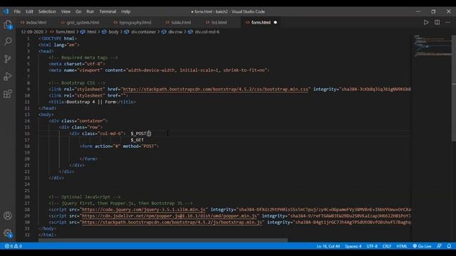The image size is (456, 256).
Task: Click the div class container line
Action: (78, 121)
